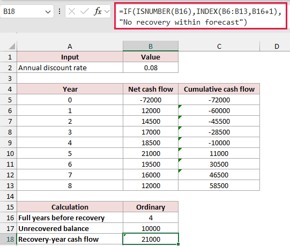The width and height of the screenshot is (290, 246).
Task: Click the 'Calculation' header cell
Action: click(70, 207)
